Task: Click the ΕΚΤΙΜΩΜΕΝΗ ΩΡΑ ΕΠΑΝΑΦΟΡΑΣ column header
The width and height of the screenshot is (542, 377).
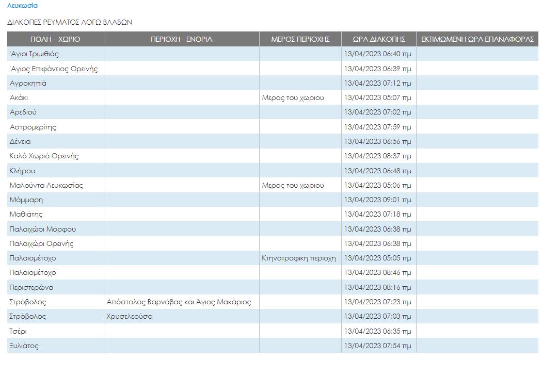Action: pyautogui.click(x=477, y=39)
